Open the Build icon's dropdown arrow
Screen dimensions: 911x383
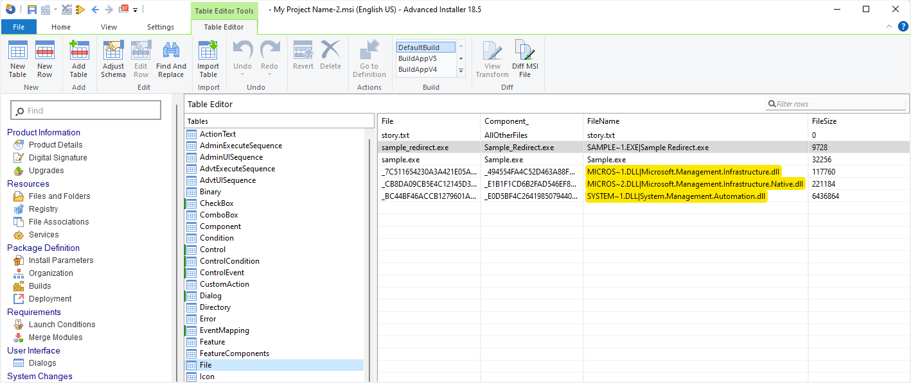[55, 10]
